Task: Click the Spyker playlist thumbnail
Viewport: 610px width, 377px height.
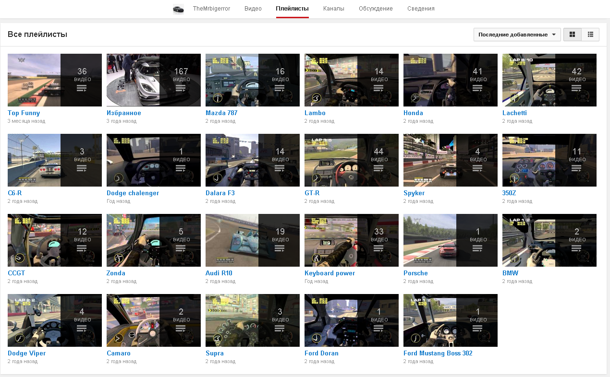Action: pos(451,160)
